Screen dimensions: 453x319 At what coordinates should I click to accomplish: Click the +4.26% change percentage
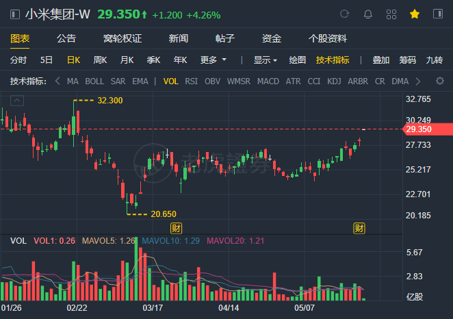pyautogui.click(x=203, y=15)
